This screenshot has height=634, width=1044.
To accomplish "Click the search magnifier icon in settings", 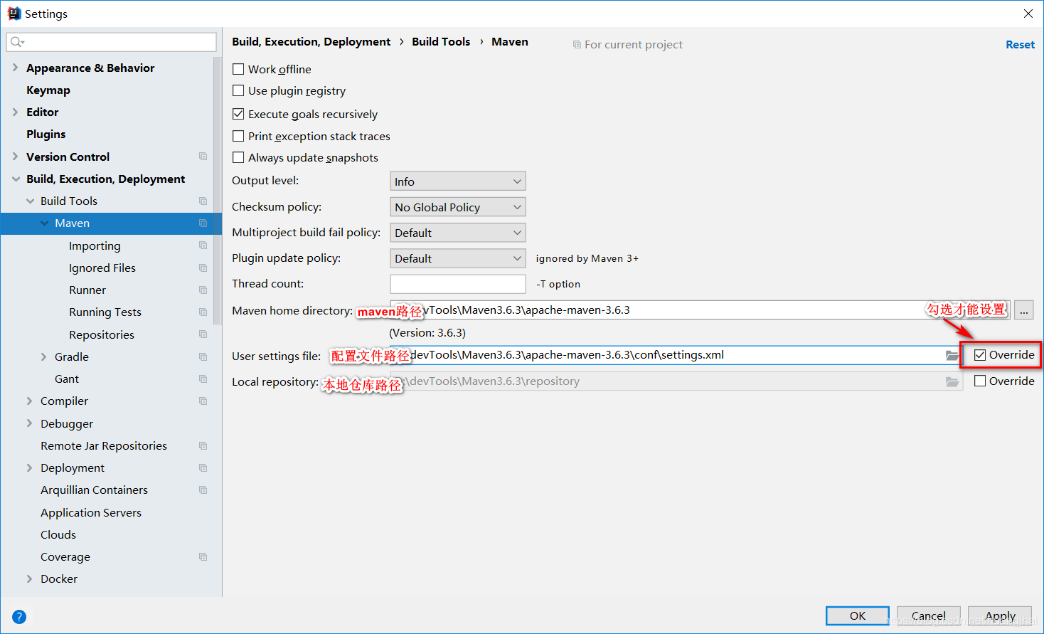I will [17, 42].
